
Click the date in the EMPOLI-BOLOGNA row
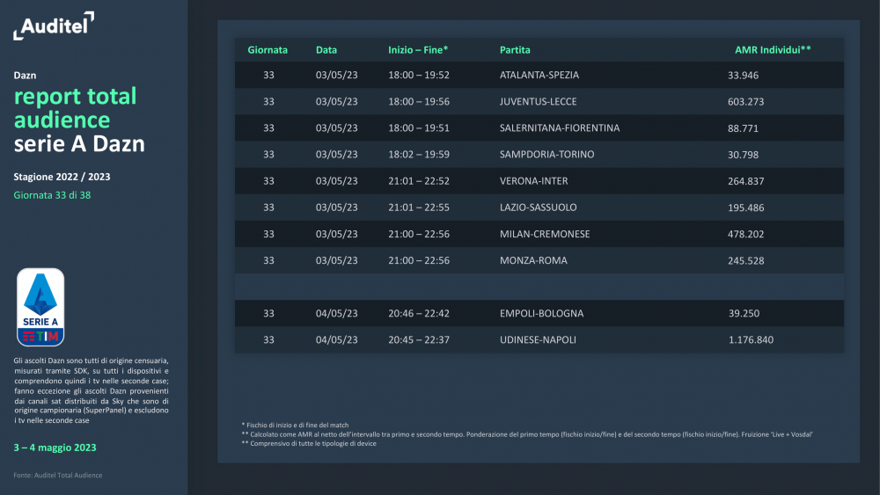336,313
